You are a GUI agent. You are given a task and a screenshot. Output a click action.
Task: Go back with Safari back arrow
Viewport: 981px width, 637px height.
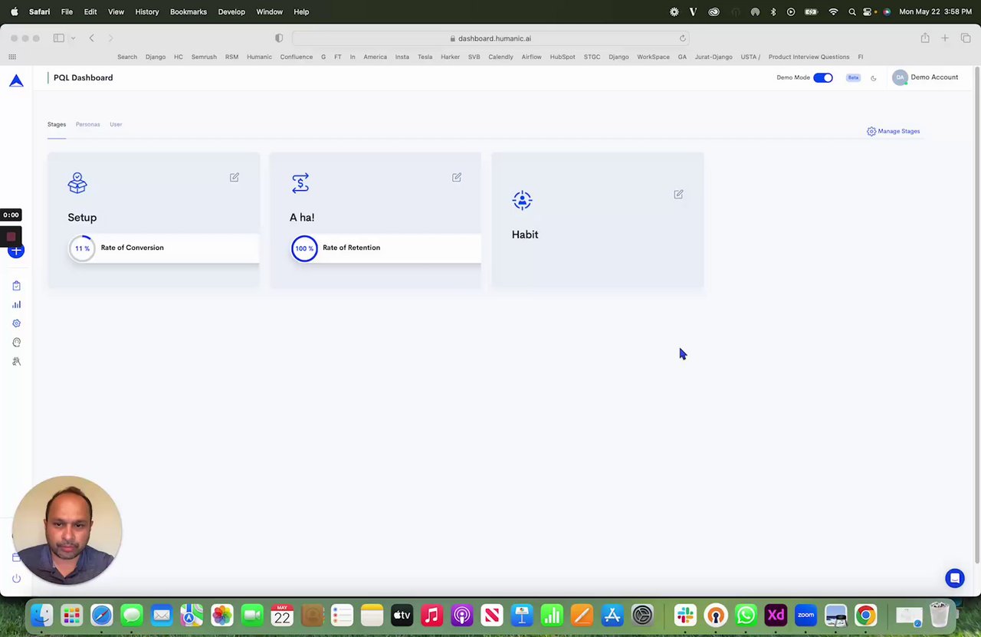click(91, 38)
